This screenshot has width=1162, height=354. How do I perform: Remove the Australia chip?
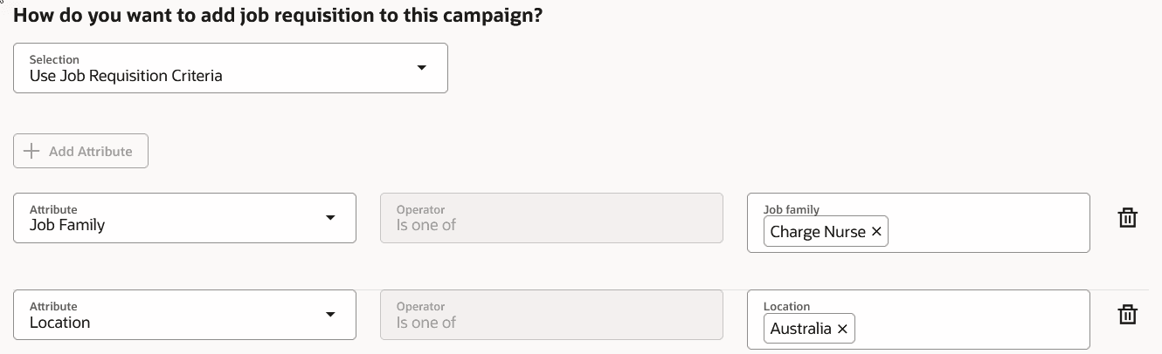[842, 329]
